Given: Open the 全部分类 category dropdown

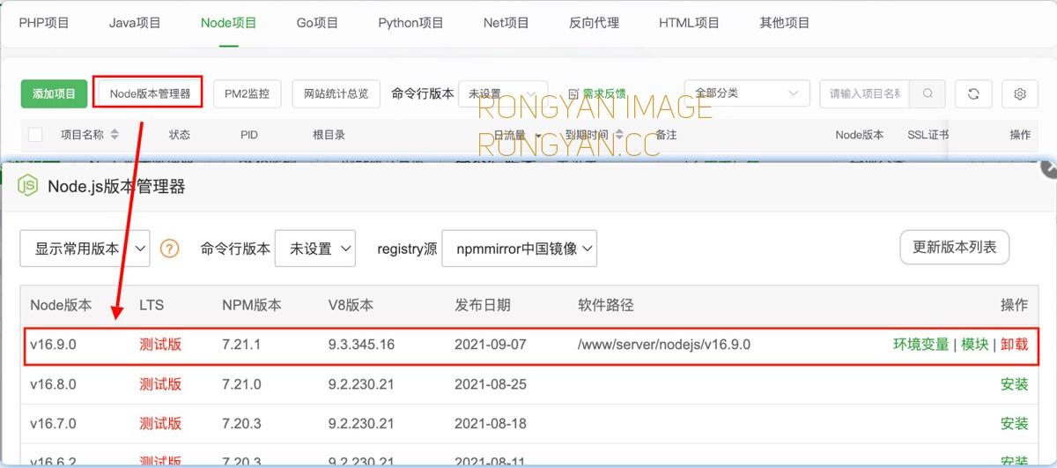Looking at the screenshot, I should (747, 93).
